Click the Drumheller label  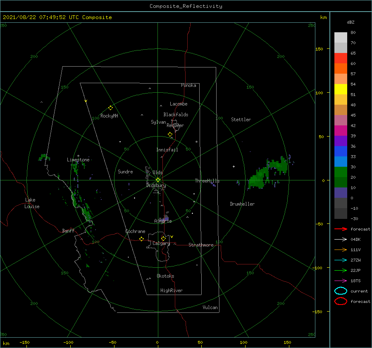coord(242,204)
